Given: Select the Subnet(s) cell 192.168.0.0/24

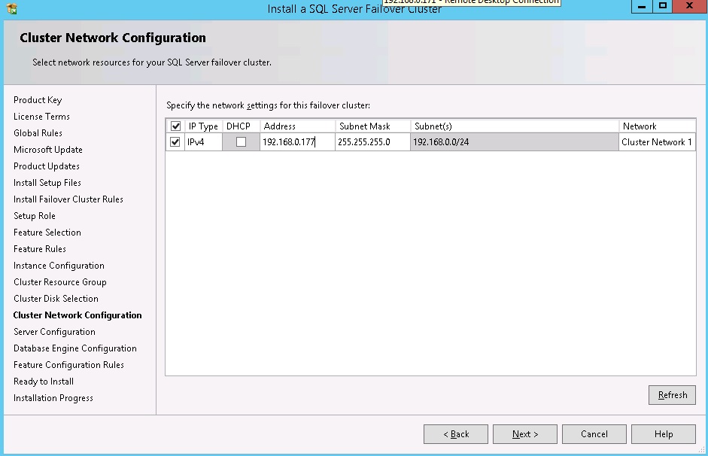Looking at the screenshot, I should coord(515,141).
